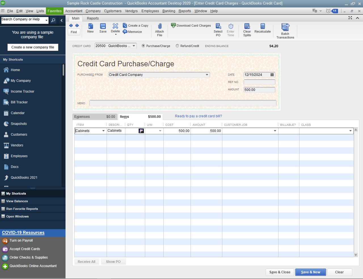Select the Purchase/Charge radio button
This screenshot has height=279, width=363.
coord(143,46)
